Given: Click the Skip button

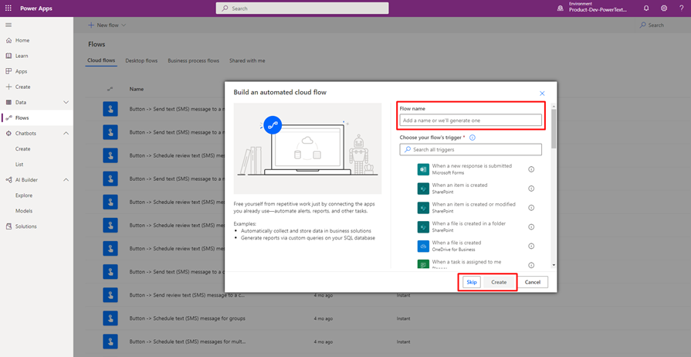Looking at the screenshot, I should point(472,282).
